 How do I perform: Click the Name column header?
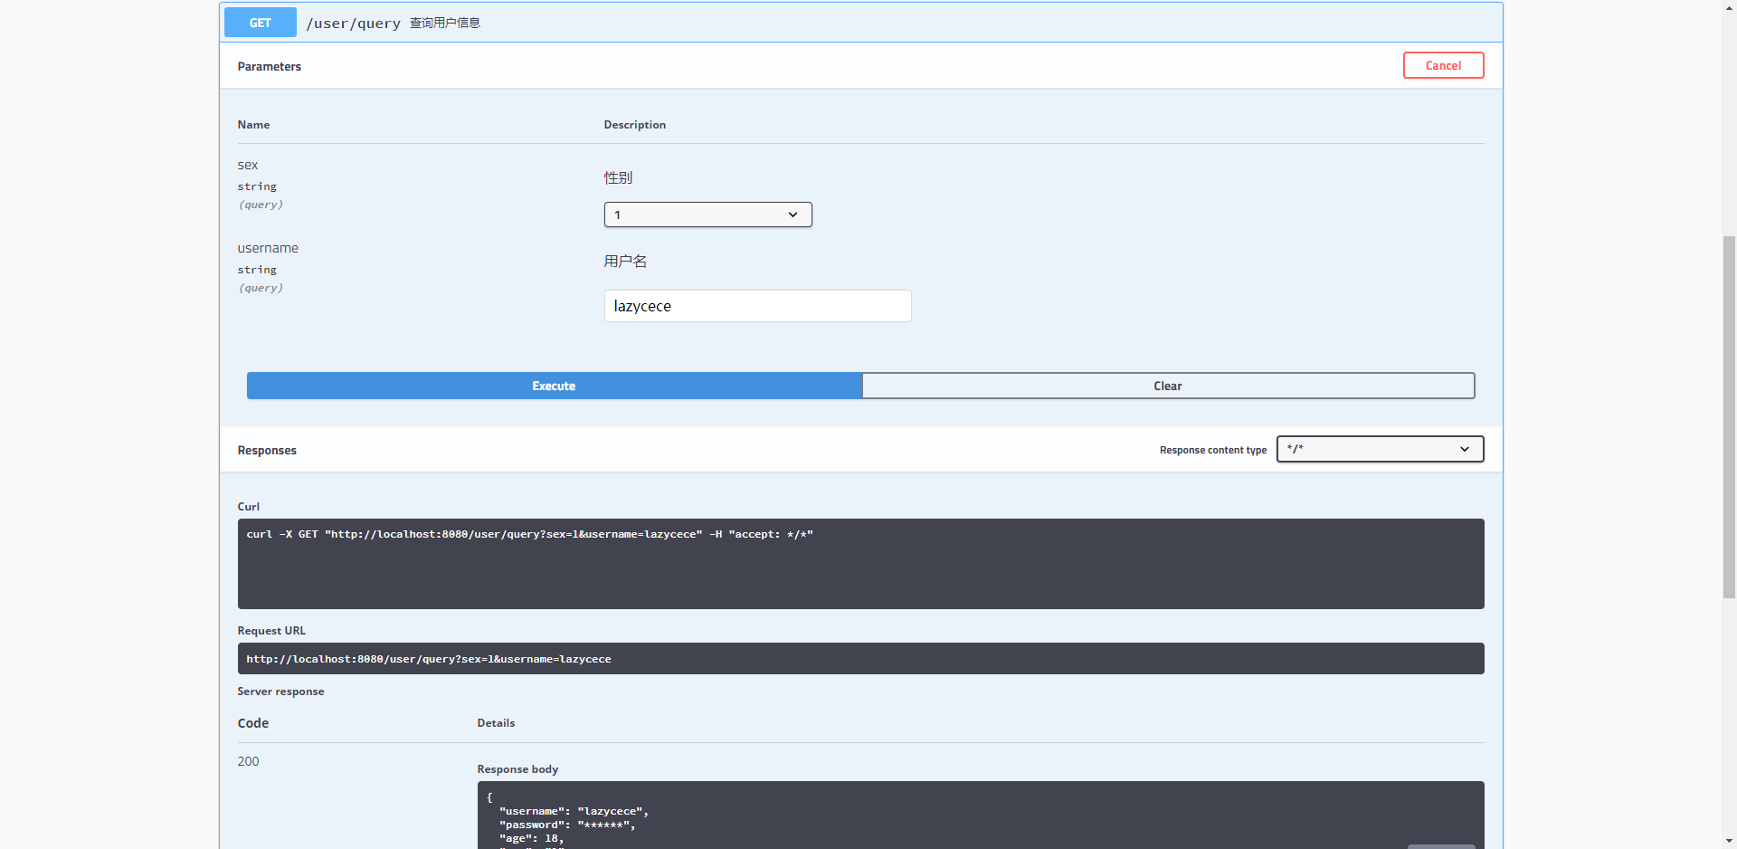[253, 125]
